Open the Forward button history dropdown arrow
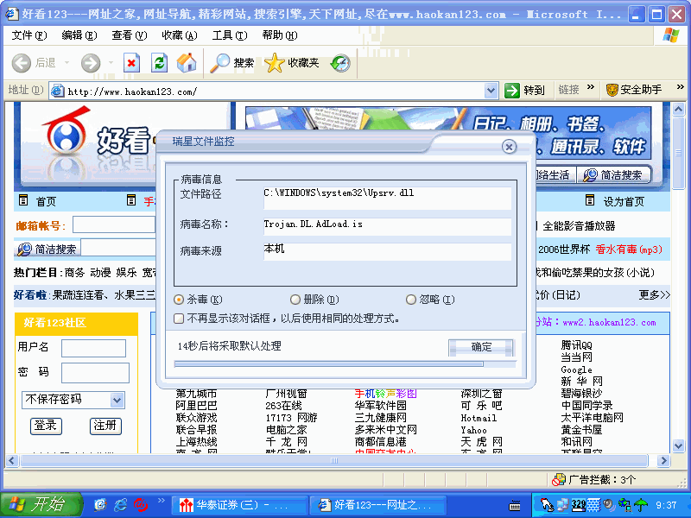The image size is (691, 518). pyautogui.click(x=111, y=63)
